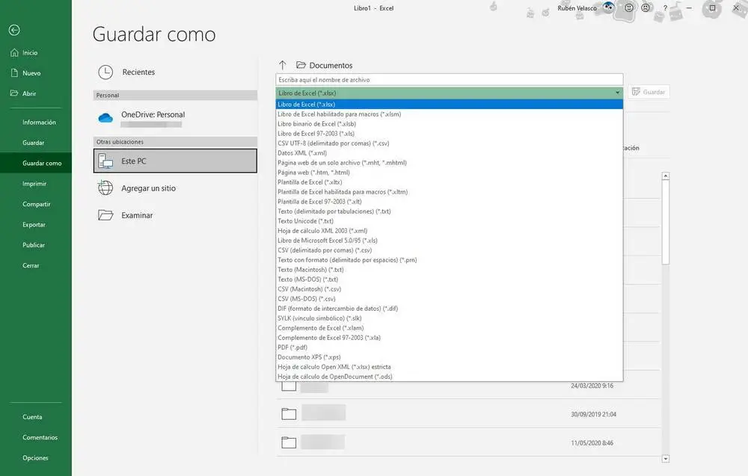This screenshot has height=476, width=748.
Task: Choose Hoja de cálculo XML 2003
Action: [x=450, y=231]
